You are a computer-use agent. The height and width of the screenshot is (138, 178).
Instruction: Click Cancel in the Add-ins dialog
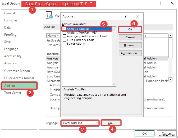pyautogui.click(x=130, y=37)
